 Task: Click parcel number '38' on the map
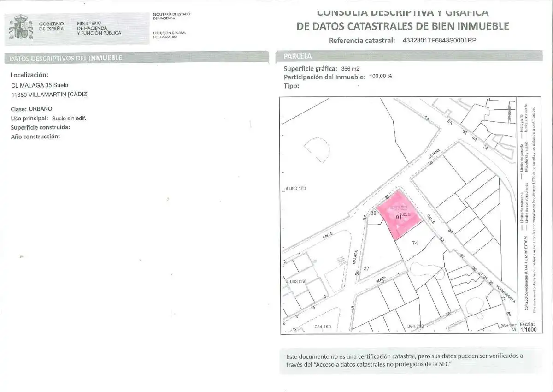point(374,213)
